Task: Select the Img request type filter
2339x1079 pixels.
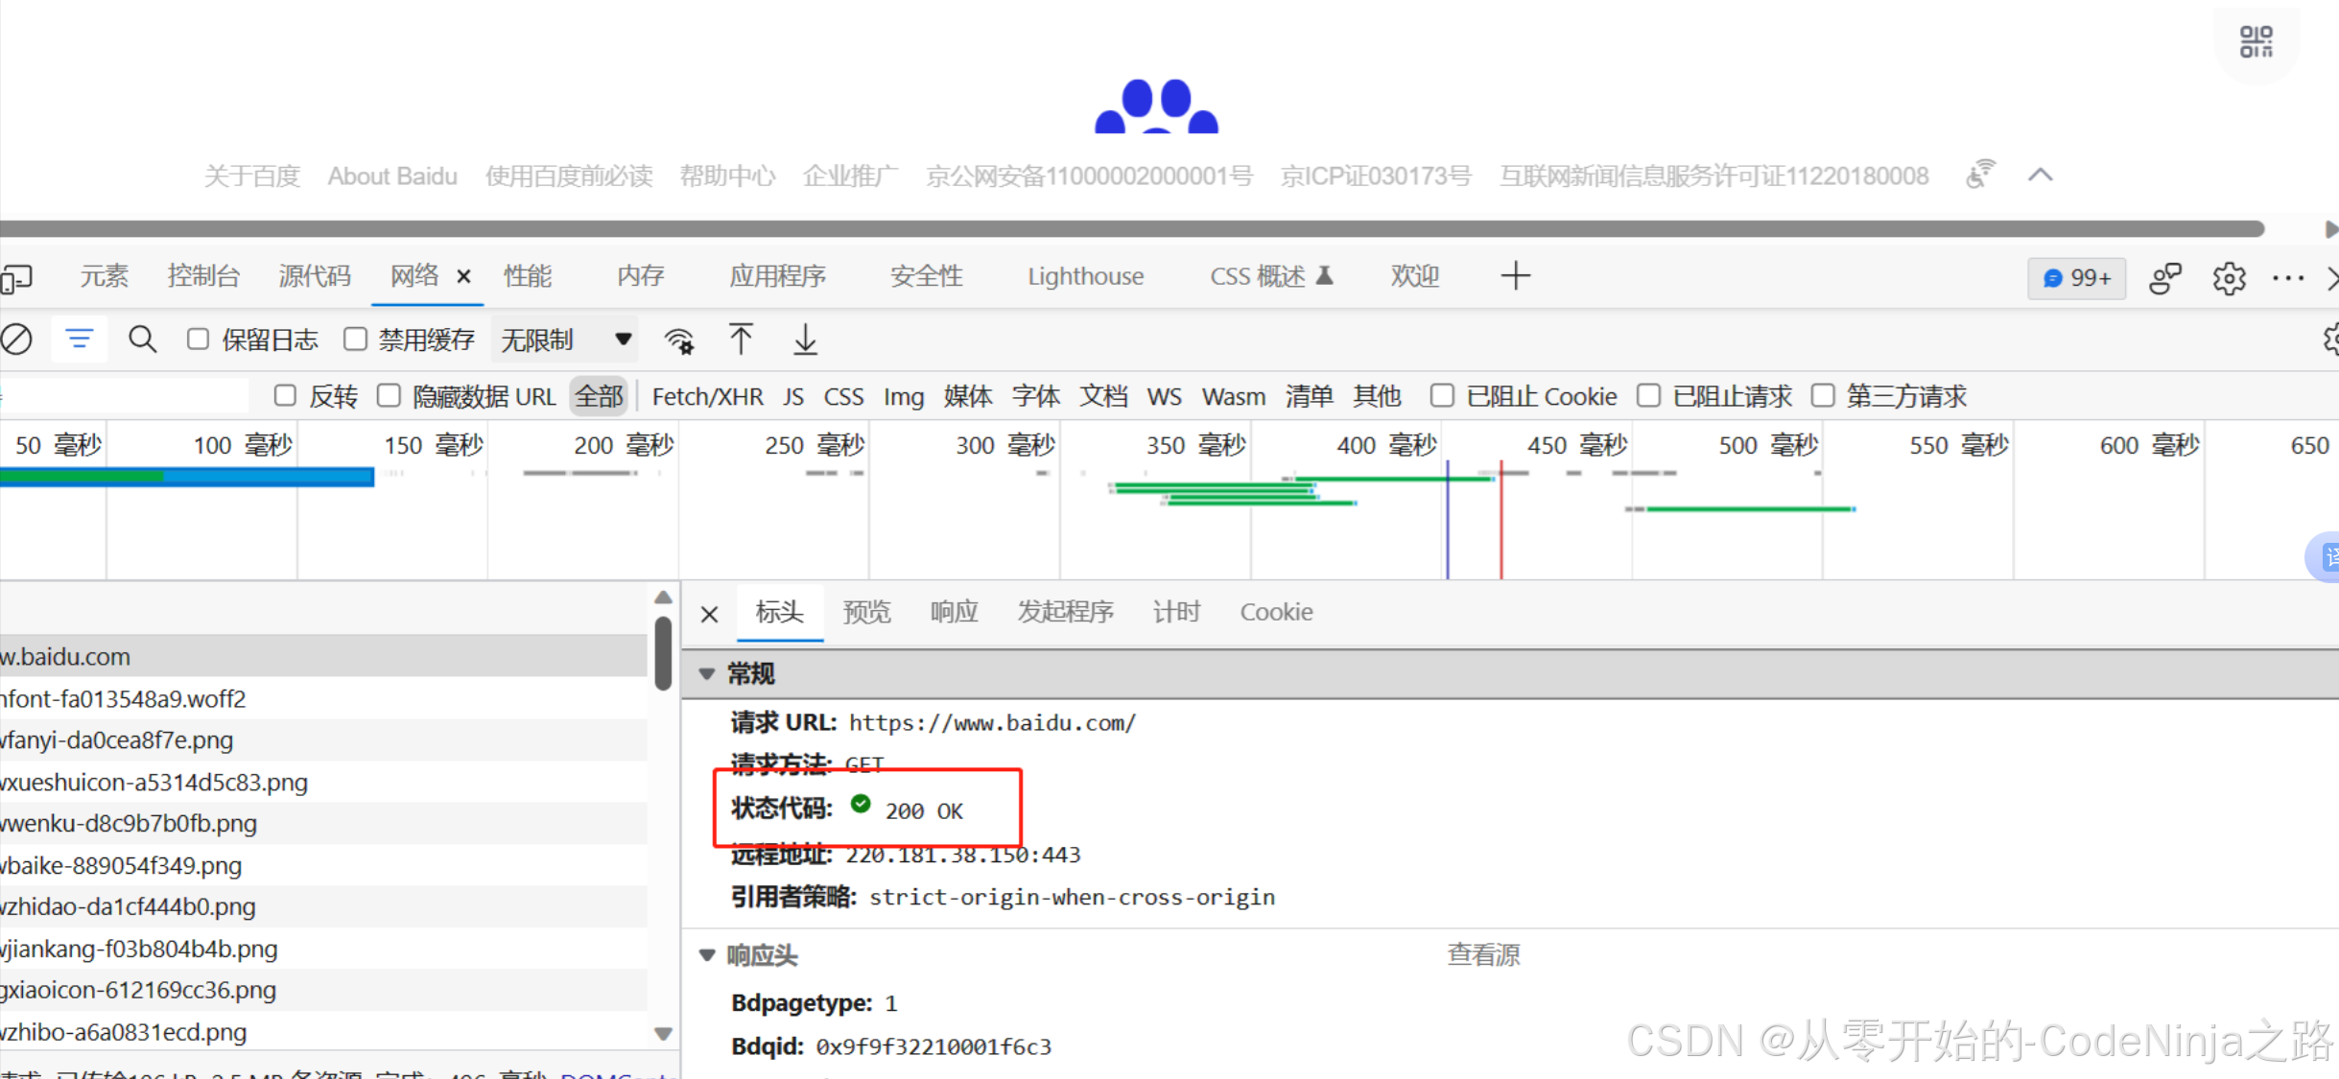Action: (x=903, y=395)
